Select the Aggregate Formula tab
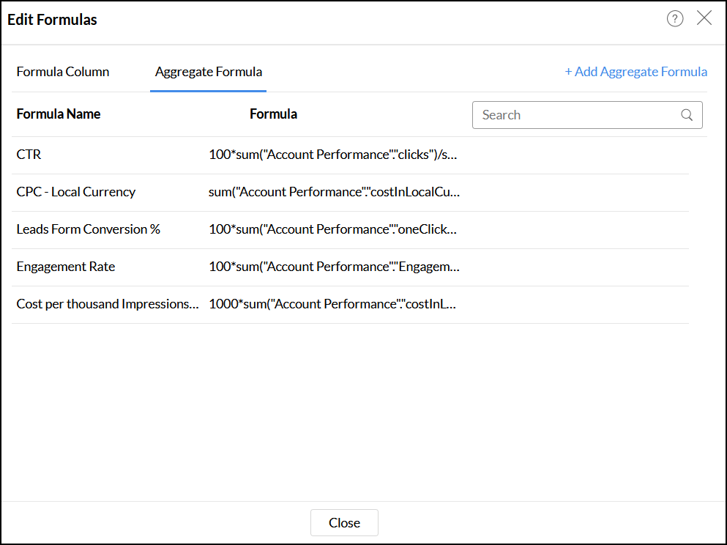 (x=209, y=72)
